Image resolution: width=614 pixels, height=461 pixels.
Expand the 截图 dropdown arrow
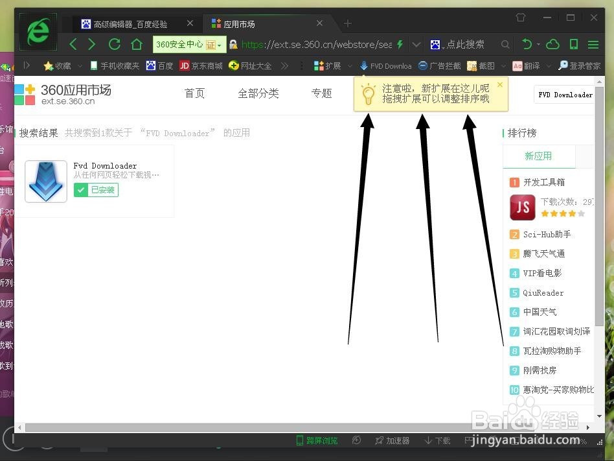504,66
